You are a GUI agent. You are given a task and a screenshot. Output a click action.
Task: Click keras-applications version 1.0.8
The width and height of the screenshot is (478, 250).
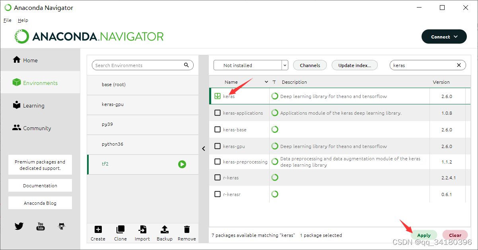(447, 113)
